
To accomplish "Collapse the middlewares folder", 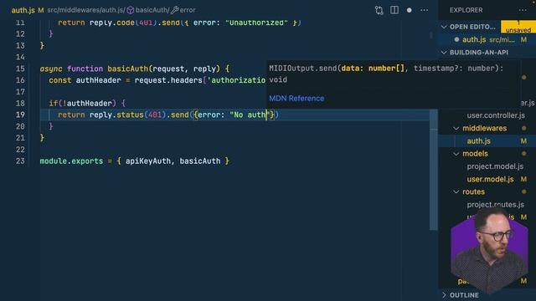I will [456, 128].
